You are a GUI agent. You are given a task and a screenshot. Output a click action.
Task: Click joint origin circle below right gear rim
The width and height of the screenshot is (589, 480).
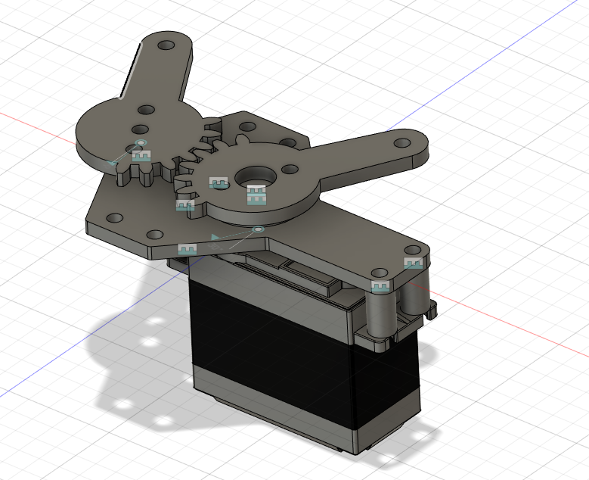pos(258,229)
